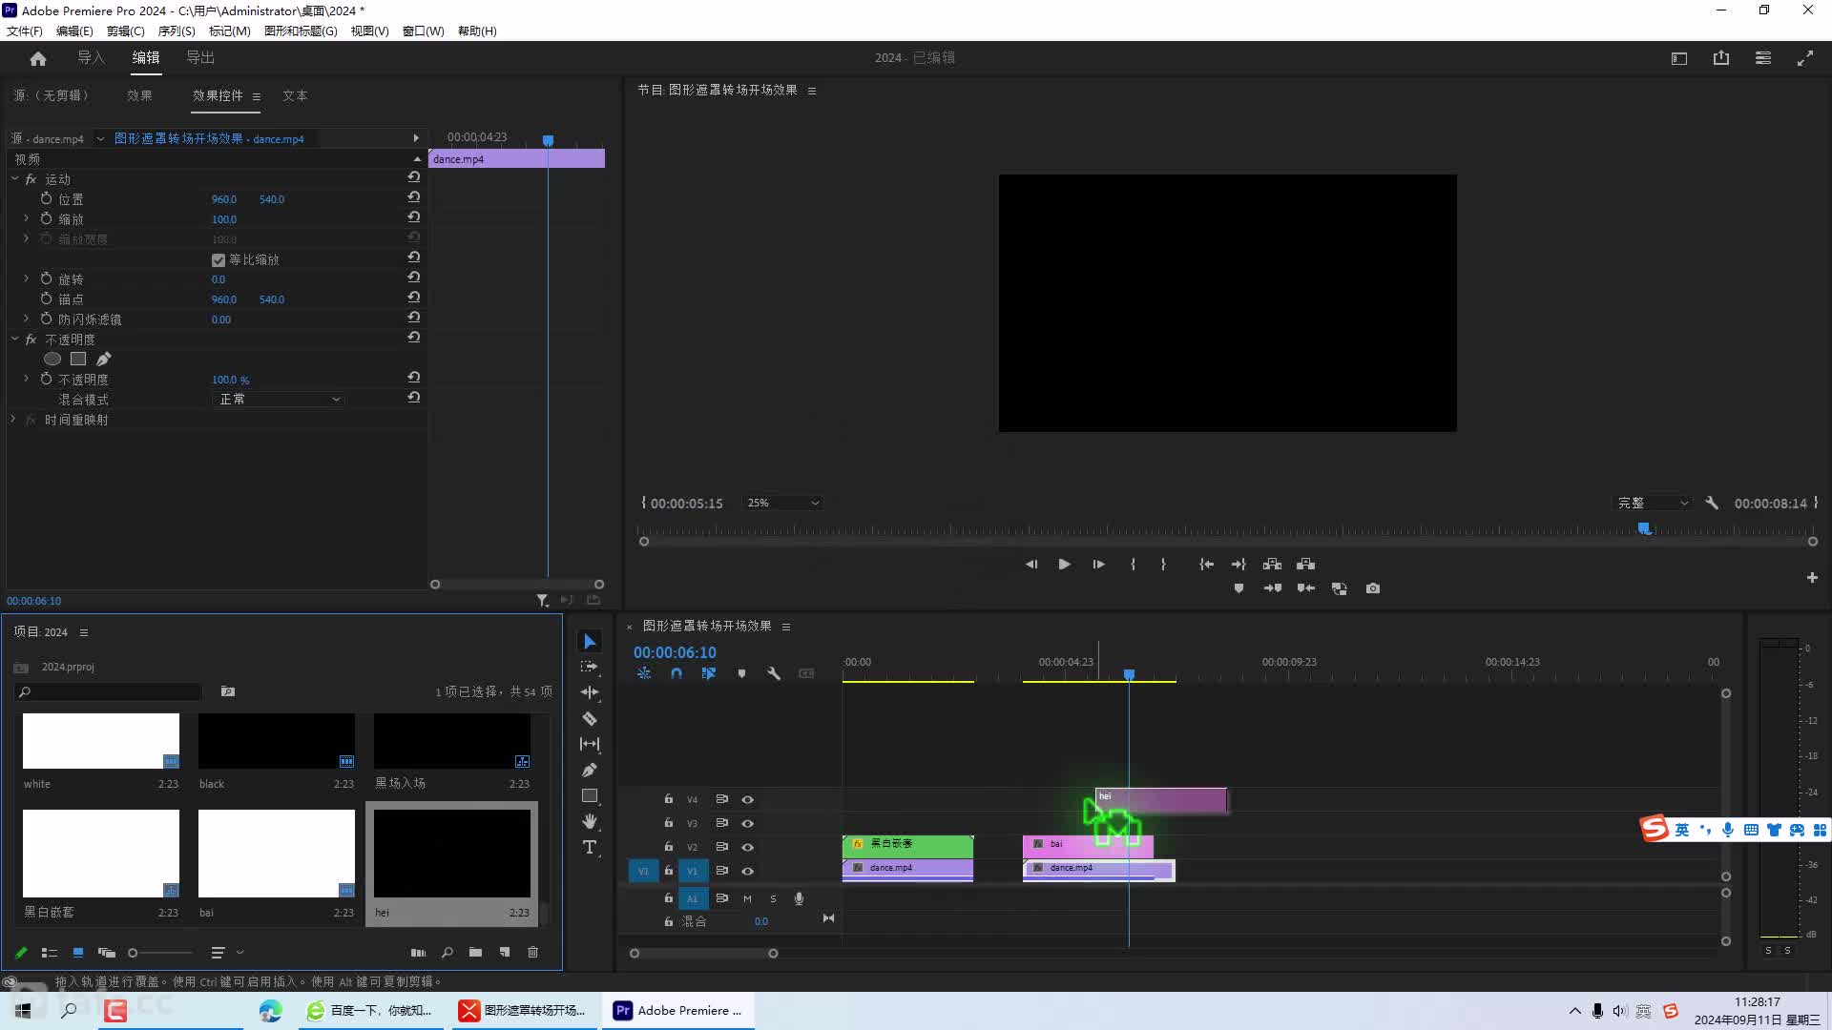
Task: Open playback resolution 完整 dropdown
Action: click(x=1653, y=503)
